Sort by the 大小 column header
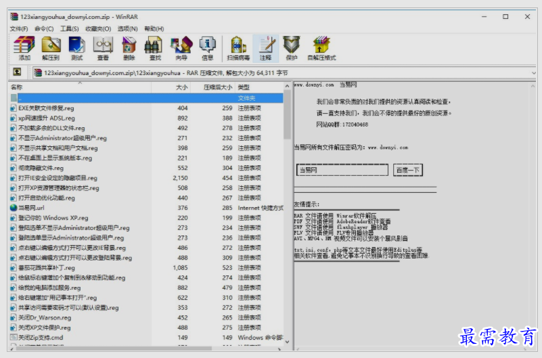 click(x=171, y=87)
